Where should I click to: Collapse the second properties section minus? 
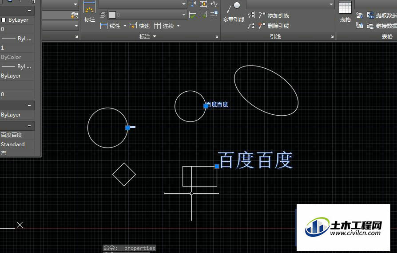[x=29, y=105]
